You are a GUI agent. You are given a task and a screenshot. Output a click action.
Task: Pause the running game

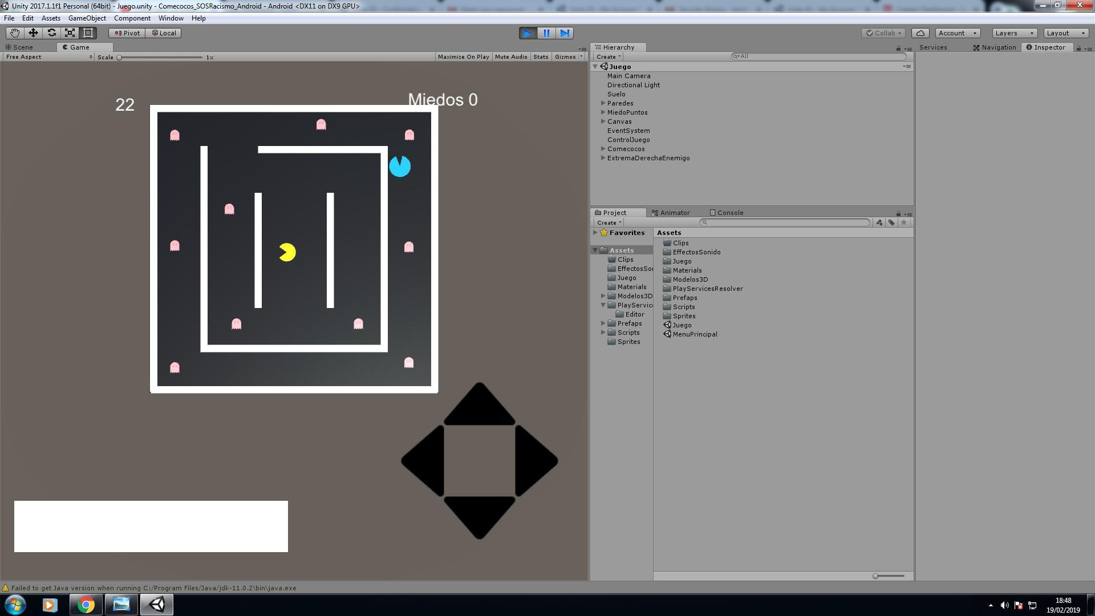(x=546, y=33)
